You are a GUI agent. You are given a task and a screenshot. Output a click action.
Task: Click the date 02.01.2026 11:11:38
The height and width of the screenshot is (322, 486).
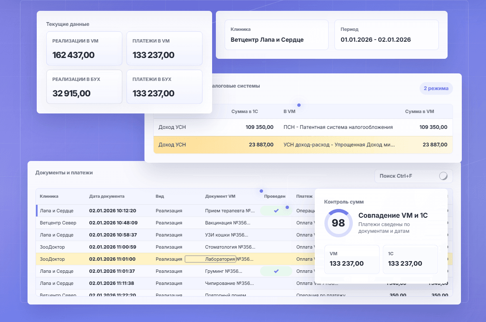click(111, 283)
